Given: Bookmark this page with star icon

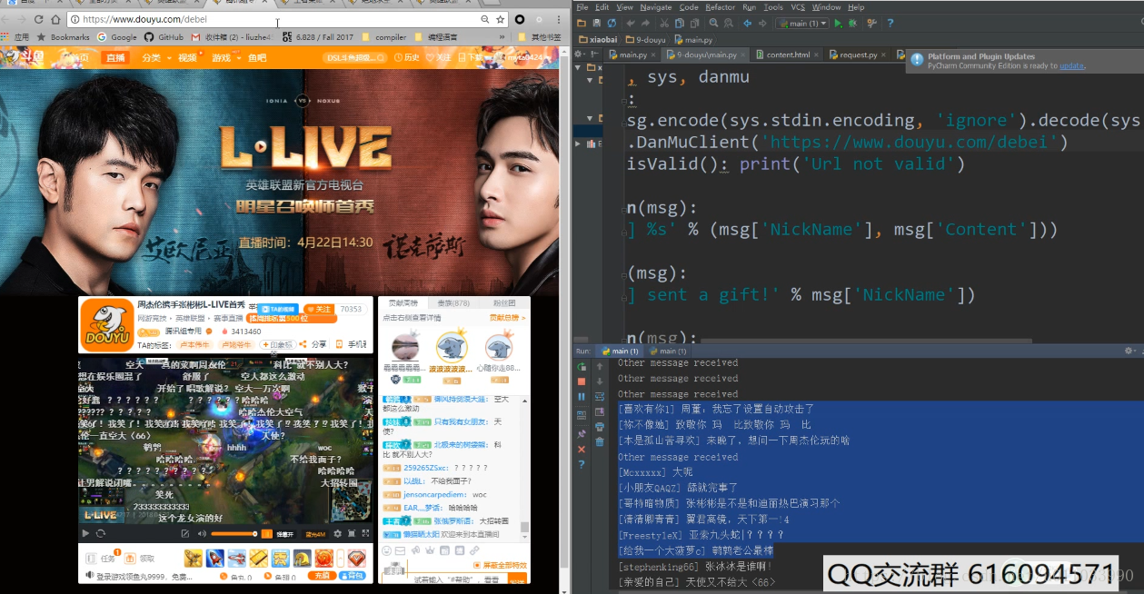Looking at the screenshot, I should (500, 19).
